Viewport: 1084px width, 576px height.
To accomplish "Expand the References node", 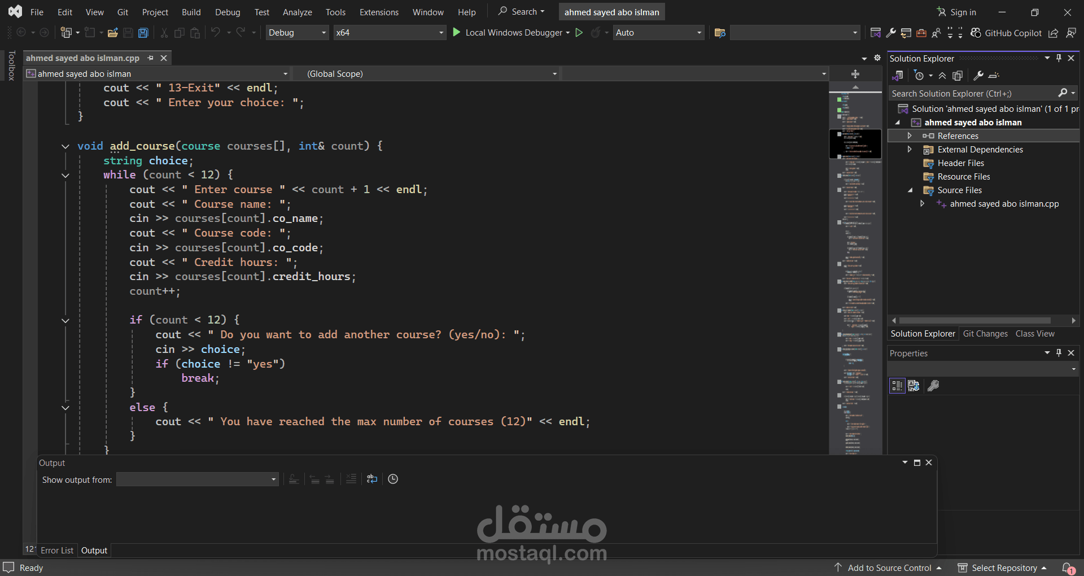I will [910, 136].
